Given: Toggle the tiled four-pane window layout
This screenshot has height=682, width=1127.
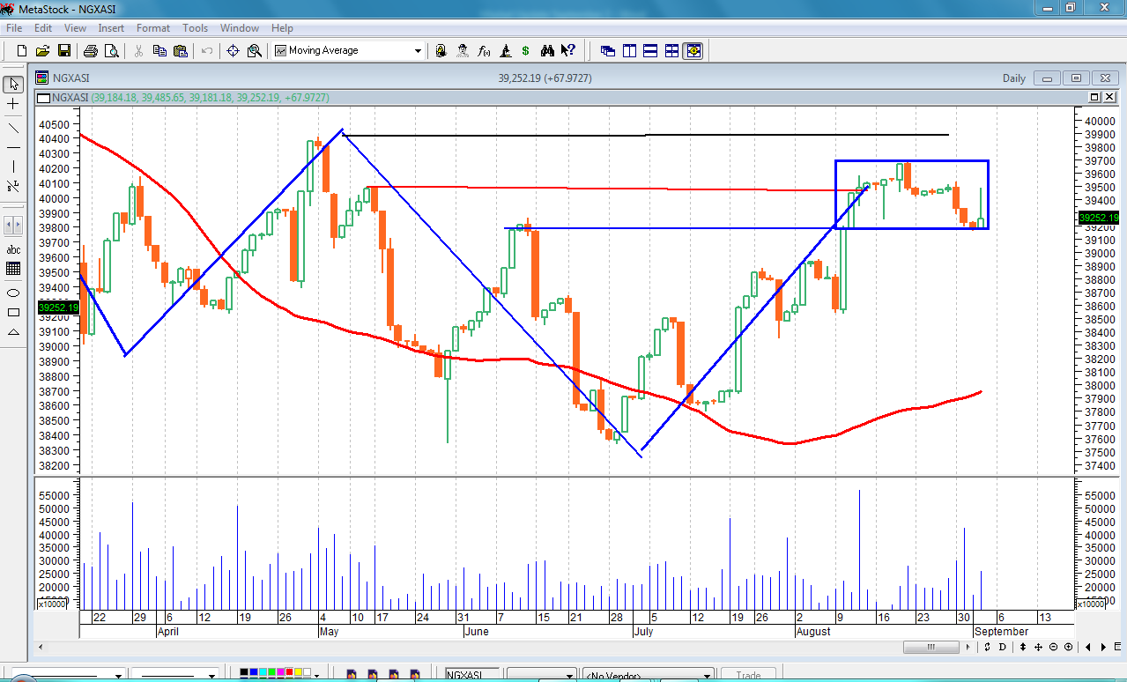Looking at the screenshot, I should (x=672, y=51).
